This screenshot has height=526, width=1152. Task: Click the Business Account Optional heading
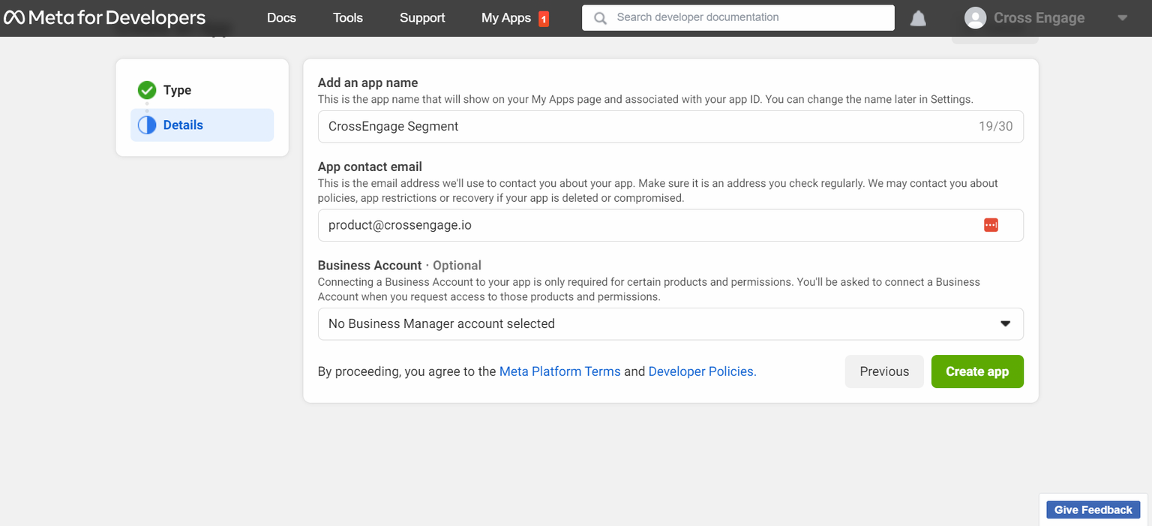coord(400,266)
